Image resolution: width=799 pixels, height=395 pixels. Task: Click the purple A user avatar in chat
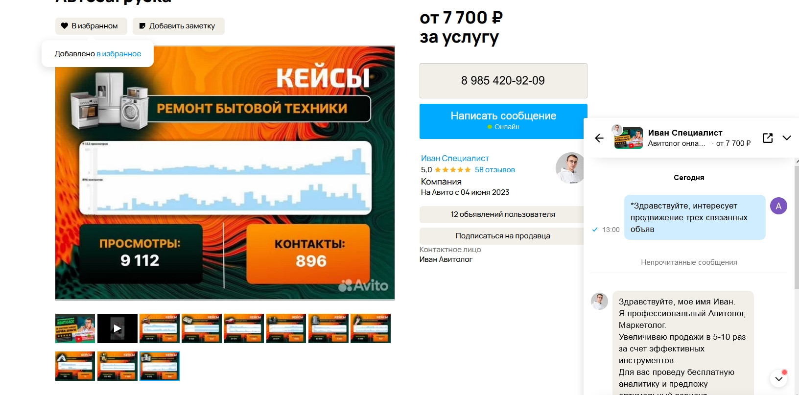[778, 206]
